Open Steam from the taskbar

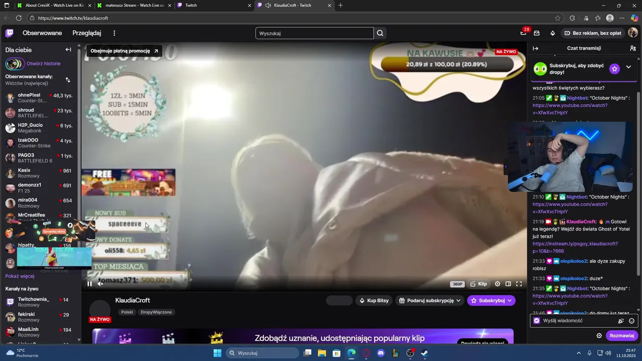pyautogui.click(x=424, y=353)
